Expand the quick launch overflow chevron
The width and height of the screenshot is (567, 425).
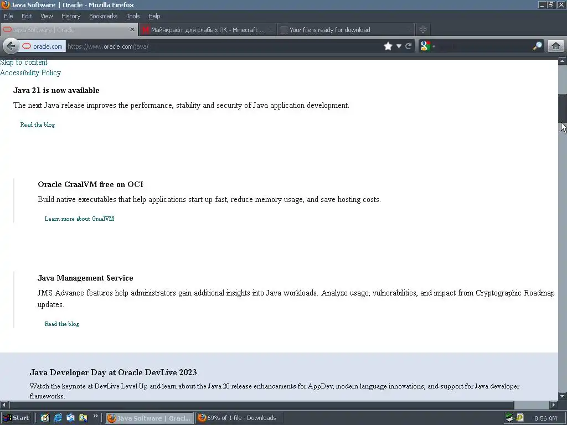[95, 416]
